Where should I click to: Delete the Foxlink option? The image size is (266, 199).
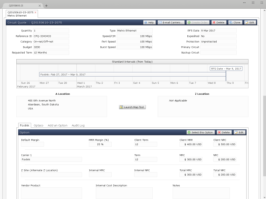pyautogui.click(x=224, y=132)
